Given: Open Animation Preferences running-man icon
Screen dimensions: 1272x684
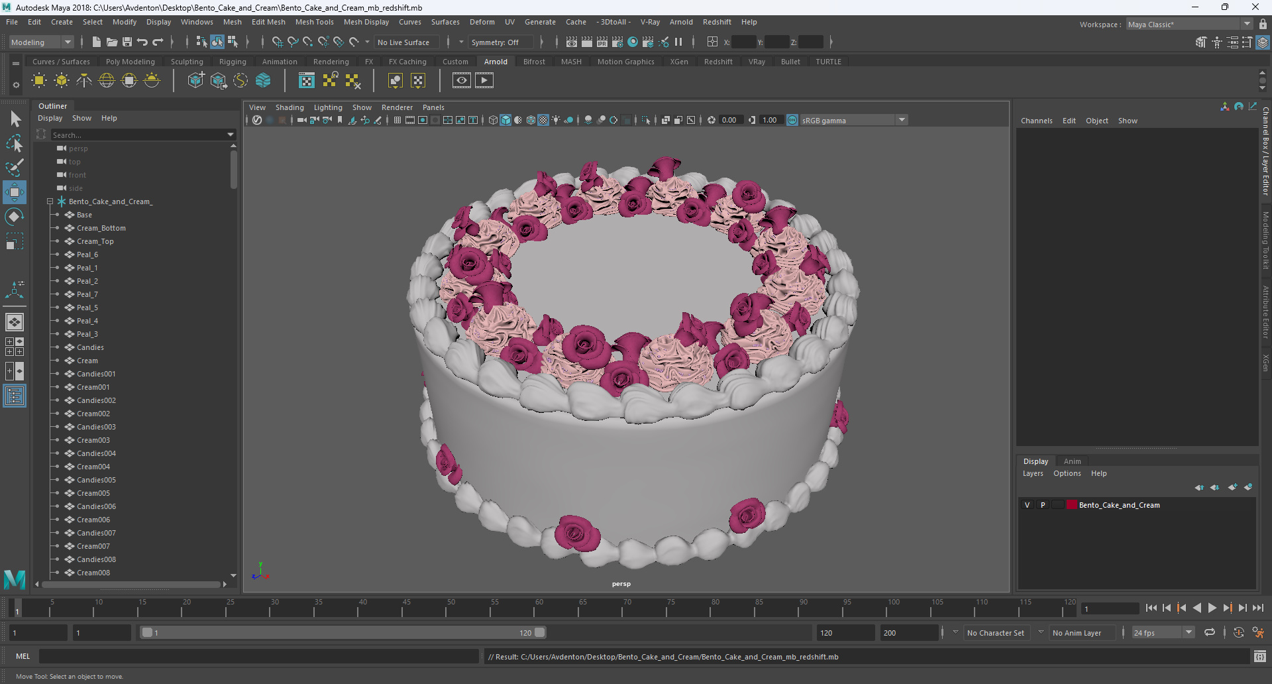Looking at the screenshot, I should click(1258, 632).
